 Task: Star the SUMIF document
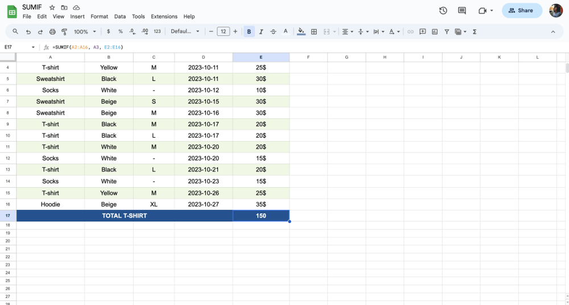[52, 7]
